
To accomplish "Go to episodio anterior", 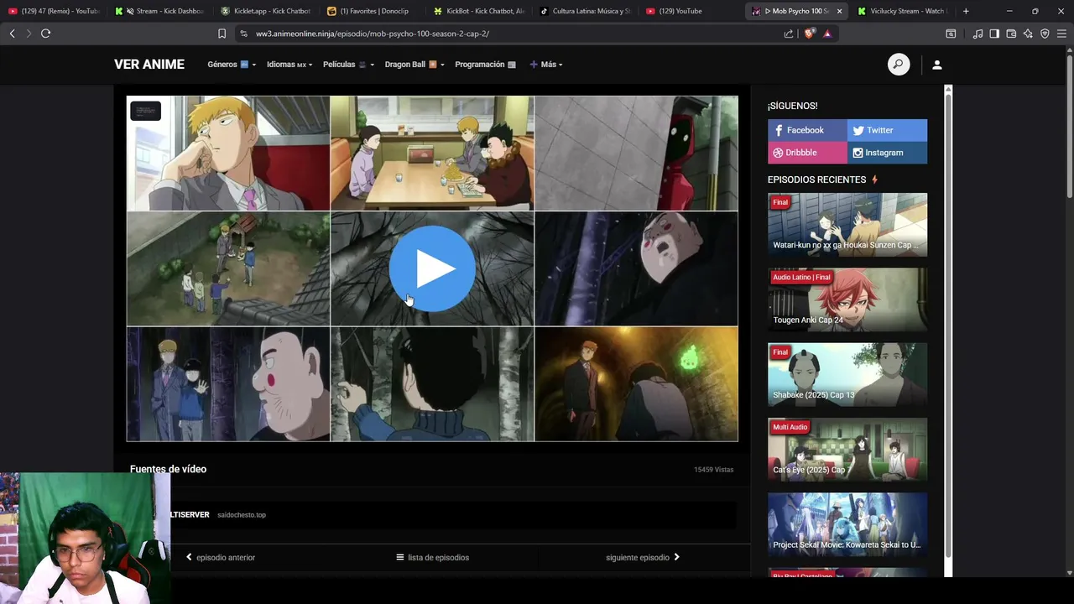I will tap(221, 557).
